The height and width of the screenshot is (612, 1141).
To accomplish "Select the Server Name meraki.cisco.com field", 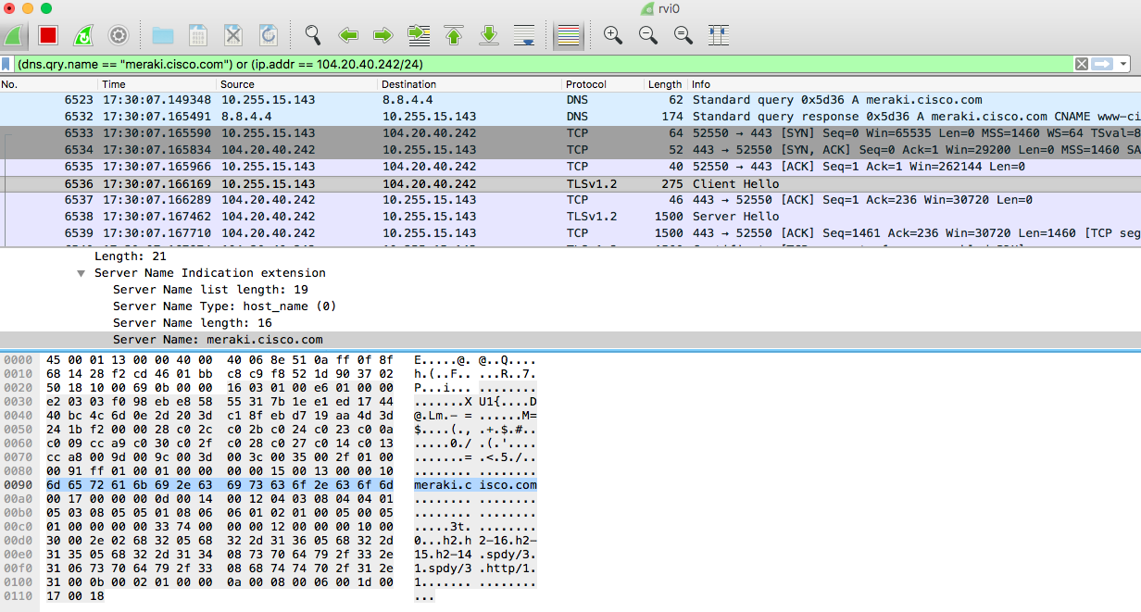I will (x=232, y=339).
